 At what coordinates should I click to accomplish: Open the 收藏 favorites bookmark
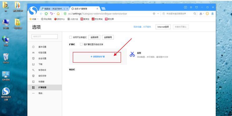(33, 19)
